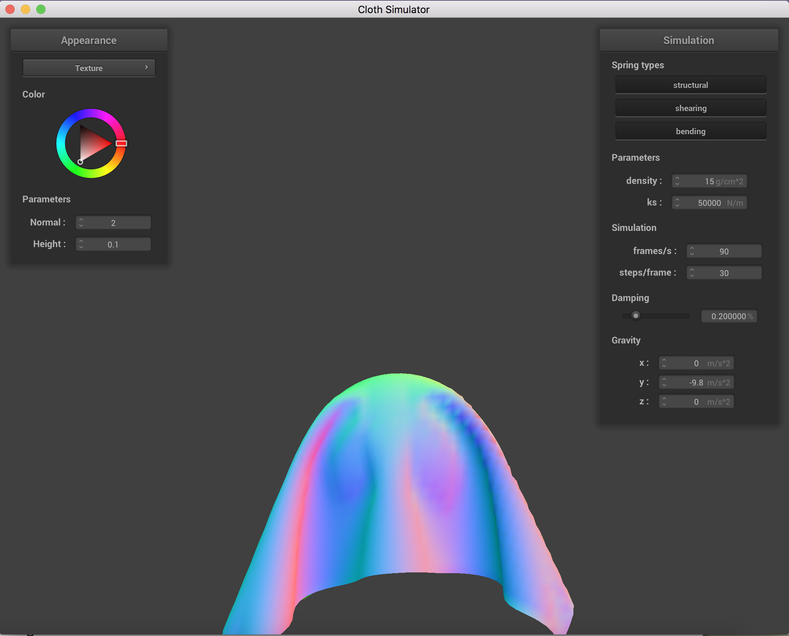This screenshot has width=789, height=636.
Task: Click the Texture dropdown chevron arrow
Action: (x=146, y=67)
